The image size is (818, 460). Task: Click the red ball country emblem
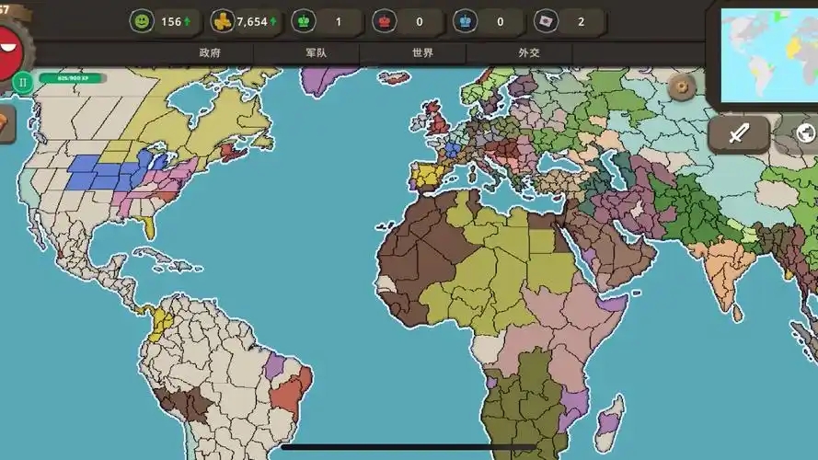click(10, 52)
